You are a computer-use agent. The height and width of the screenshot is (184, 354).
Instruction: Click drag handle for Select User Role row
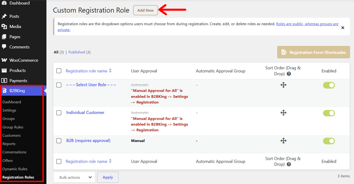pos(283,85)
